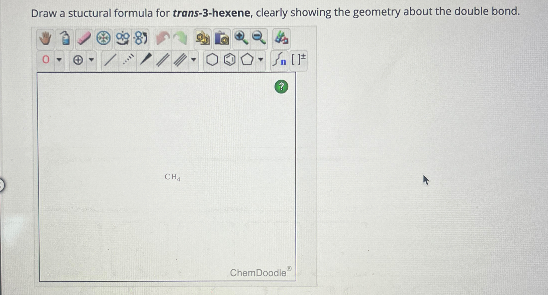Select the hashed bond tool
The width and height of the screenshot is (548, 295).
[128, 60]
